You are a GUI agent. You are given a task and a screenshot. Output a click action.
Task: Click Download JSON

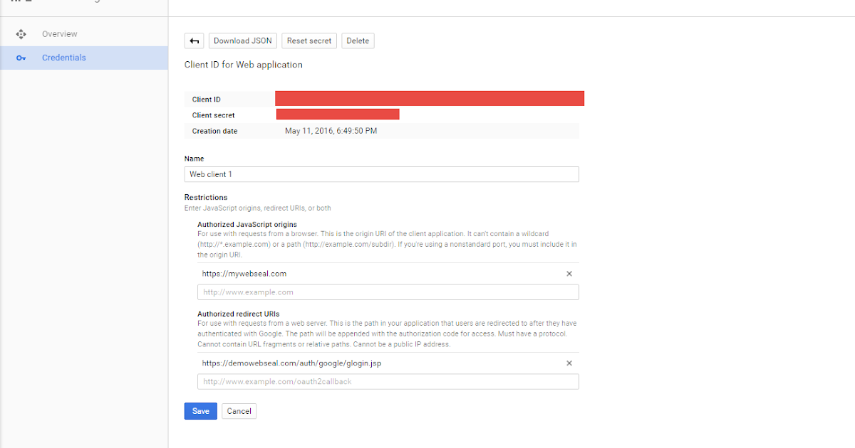click(242, 41)
